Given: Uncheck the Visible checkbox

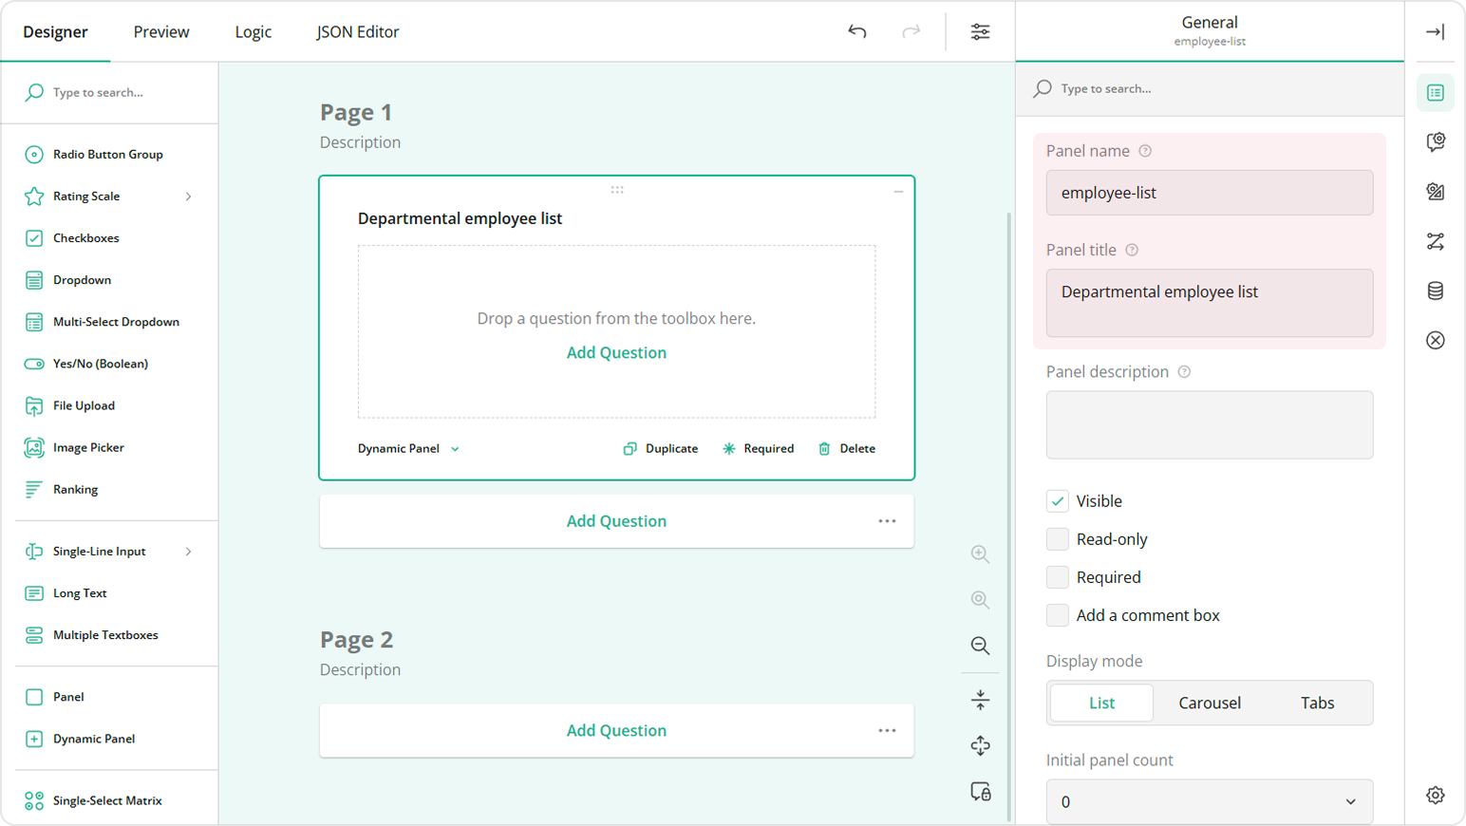Looking at the screenshot, I should click(1058, 501).
